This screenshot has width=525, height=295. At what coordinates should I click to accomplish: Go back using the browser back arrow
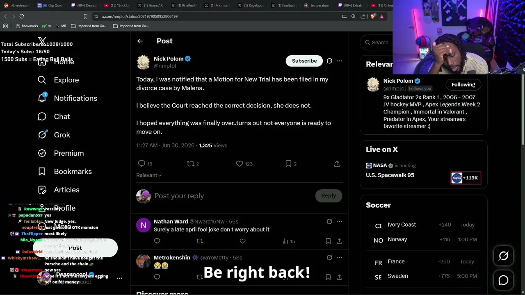(x=5, y=16)
